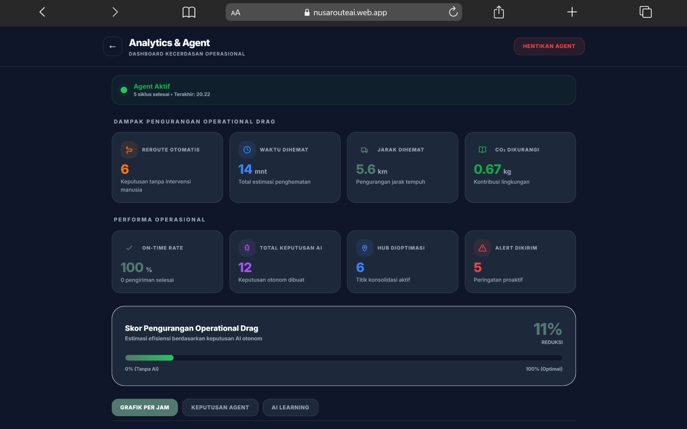
Task: Reload the nusarouteai.web.app page
Action: click(453, 12)
